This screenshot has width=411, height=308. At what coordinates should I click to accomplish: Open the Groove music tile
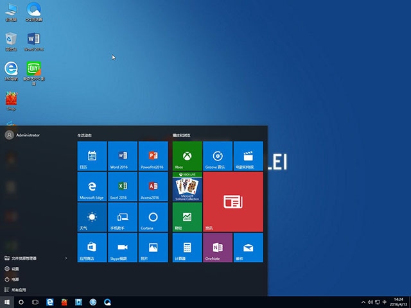(218, 156)
